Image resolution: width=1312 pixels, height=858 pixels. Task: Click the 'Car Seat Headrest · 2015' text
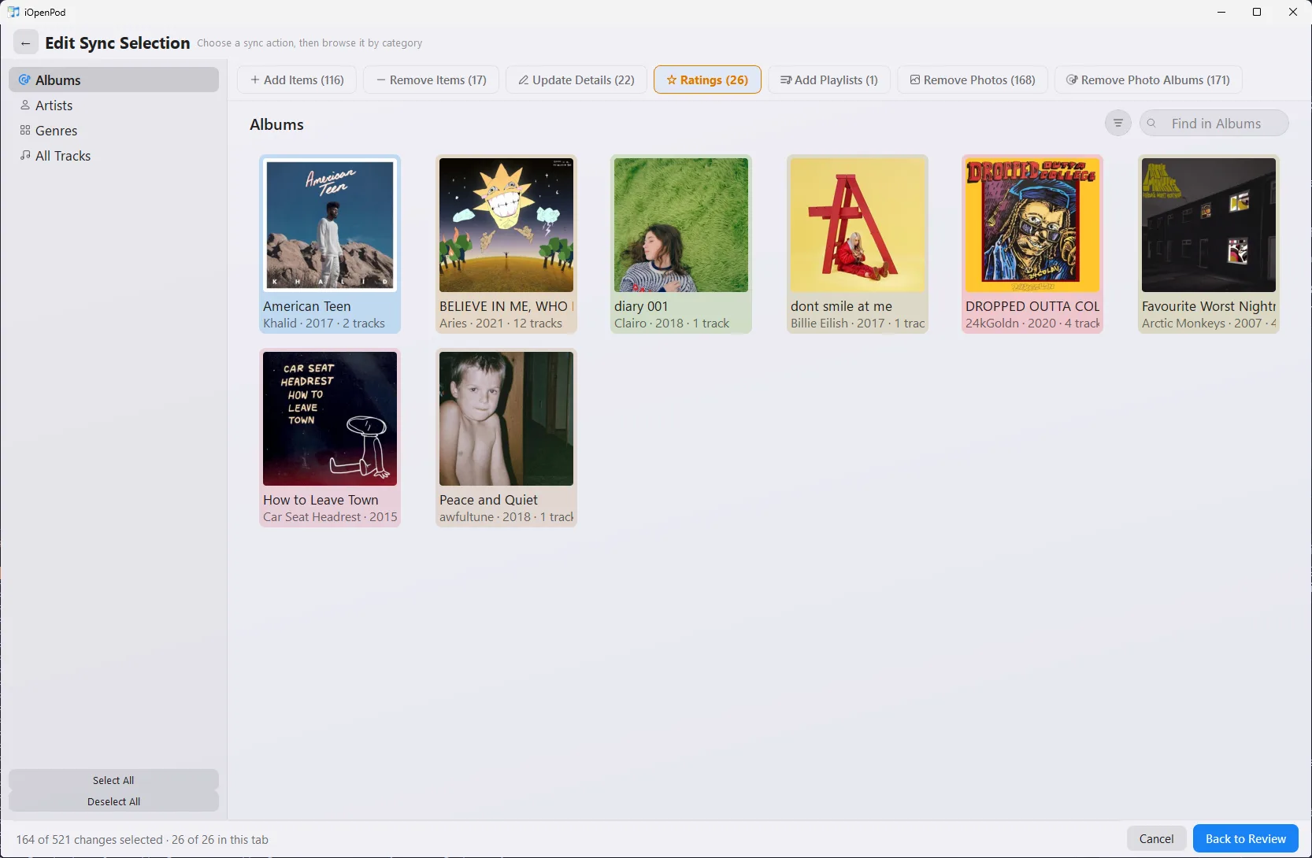pos(330,517)
